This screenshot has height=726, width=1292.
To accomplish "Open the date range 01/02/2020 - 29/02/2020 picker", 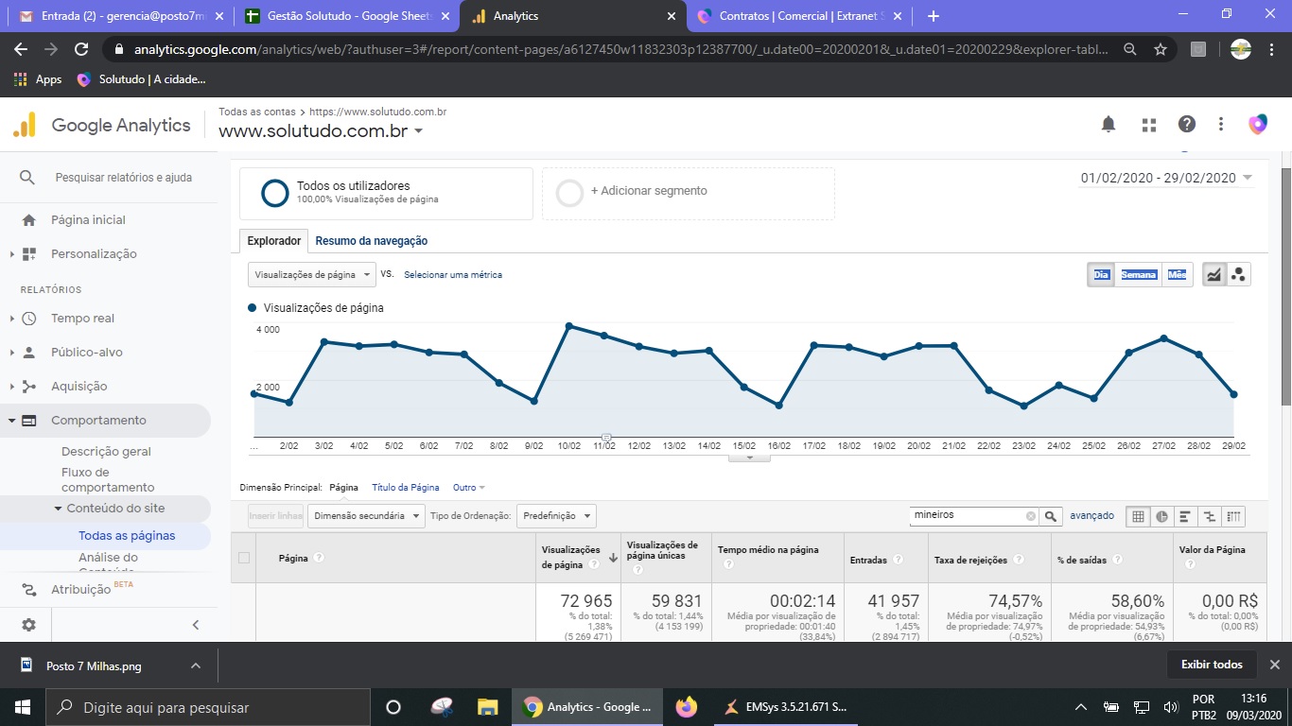I will (1165, 178).
